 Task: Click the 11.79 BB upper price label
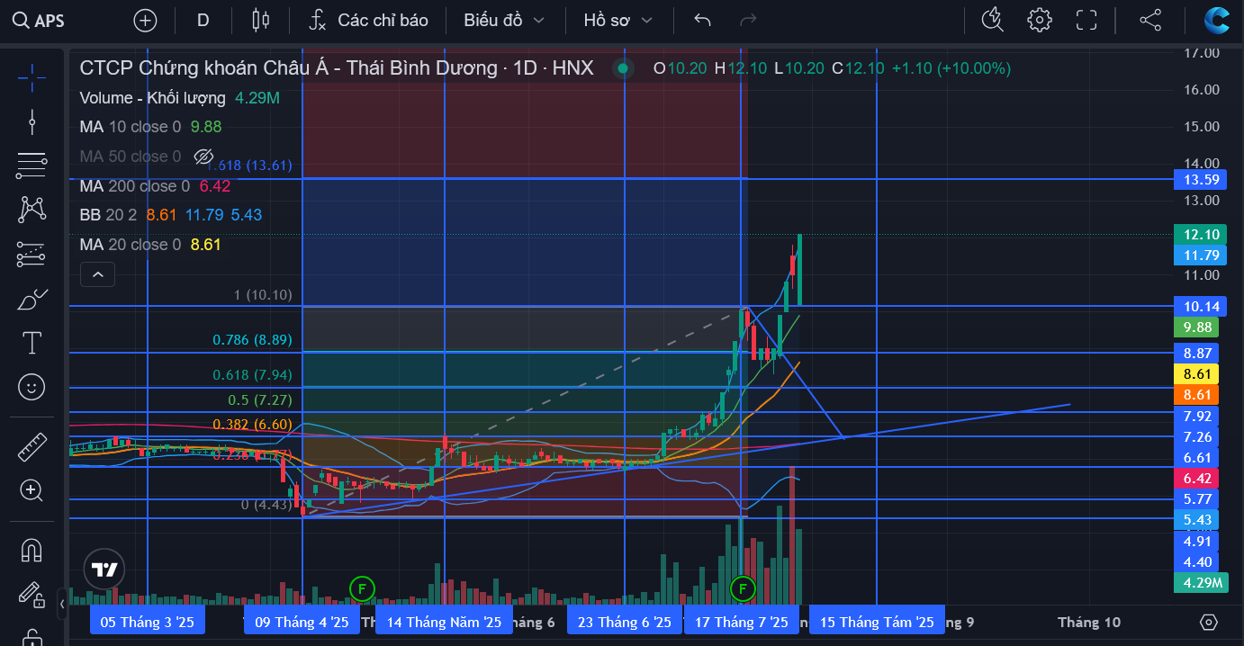coord(1202,256)
